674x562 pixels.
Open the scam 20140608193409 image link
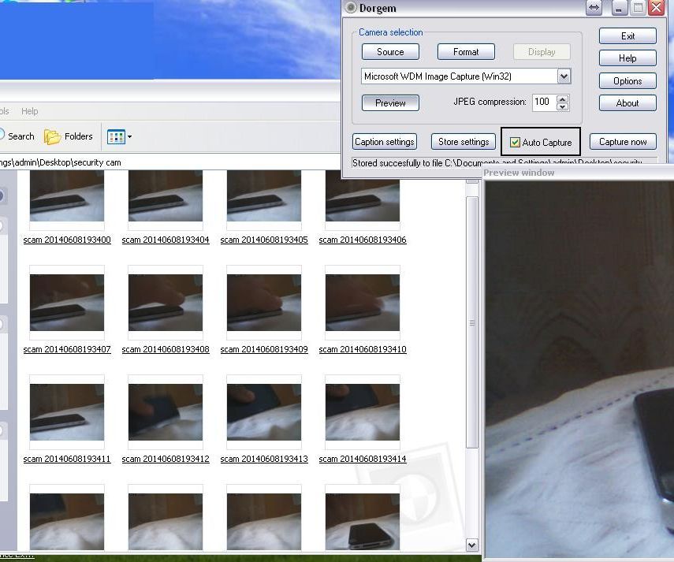pyautogui.click(x=263, y=349)
